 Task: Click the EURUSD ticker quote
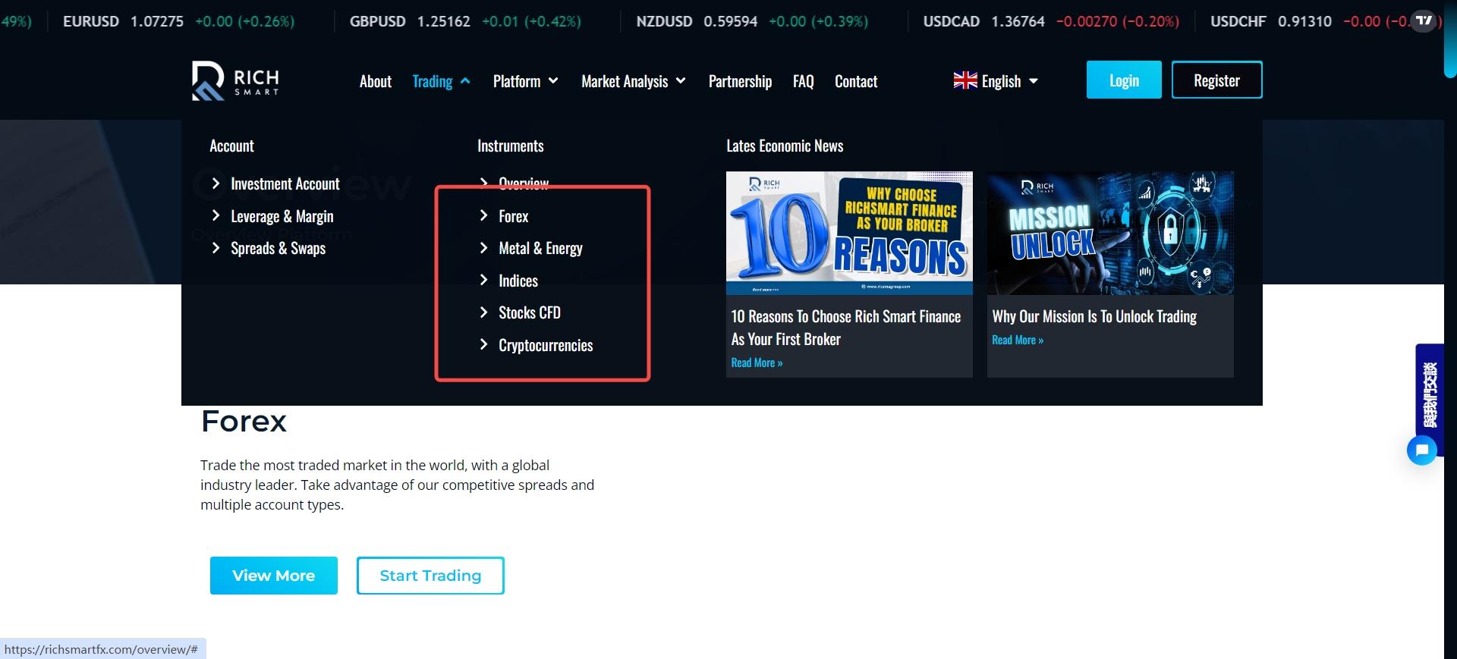pos(178,21)
